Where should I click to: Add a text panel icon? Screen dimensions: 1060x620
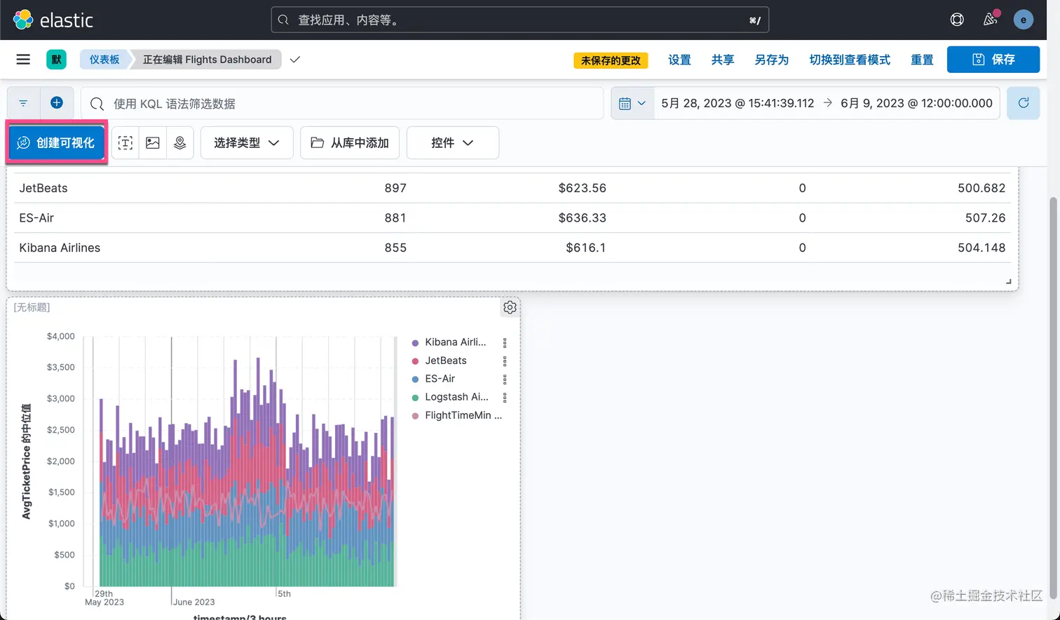point(125,142)
